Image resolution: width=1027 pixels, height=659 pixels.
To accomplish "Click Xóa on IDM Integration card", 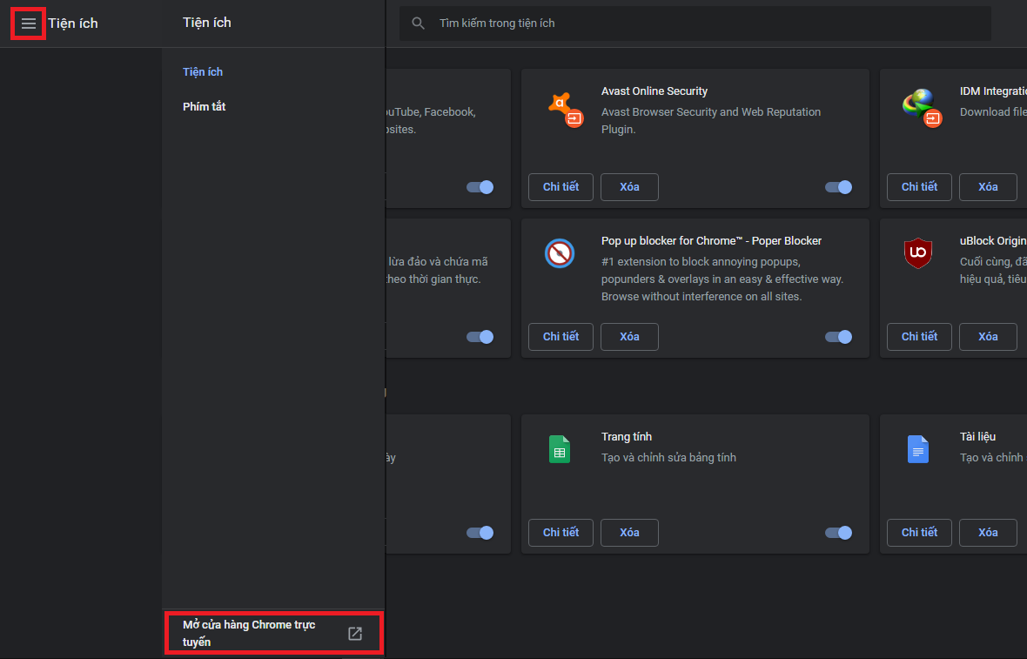I will [x=988, y=187].
